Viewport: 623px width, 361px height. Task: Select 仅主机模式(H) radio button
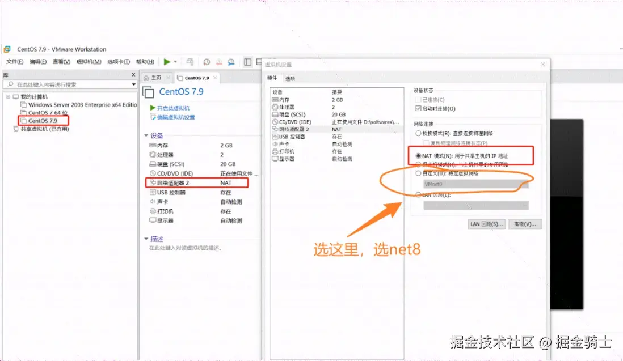click(x=418, y=164)
